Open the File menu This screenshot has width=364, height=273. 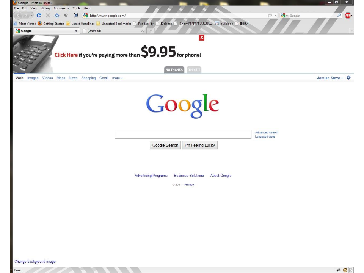coord(16,8)
